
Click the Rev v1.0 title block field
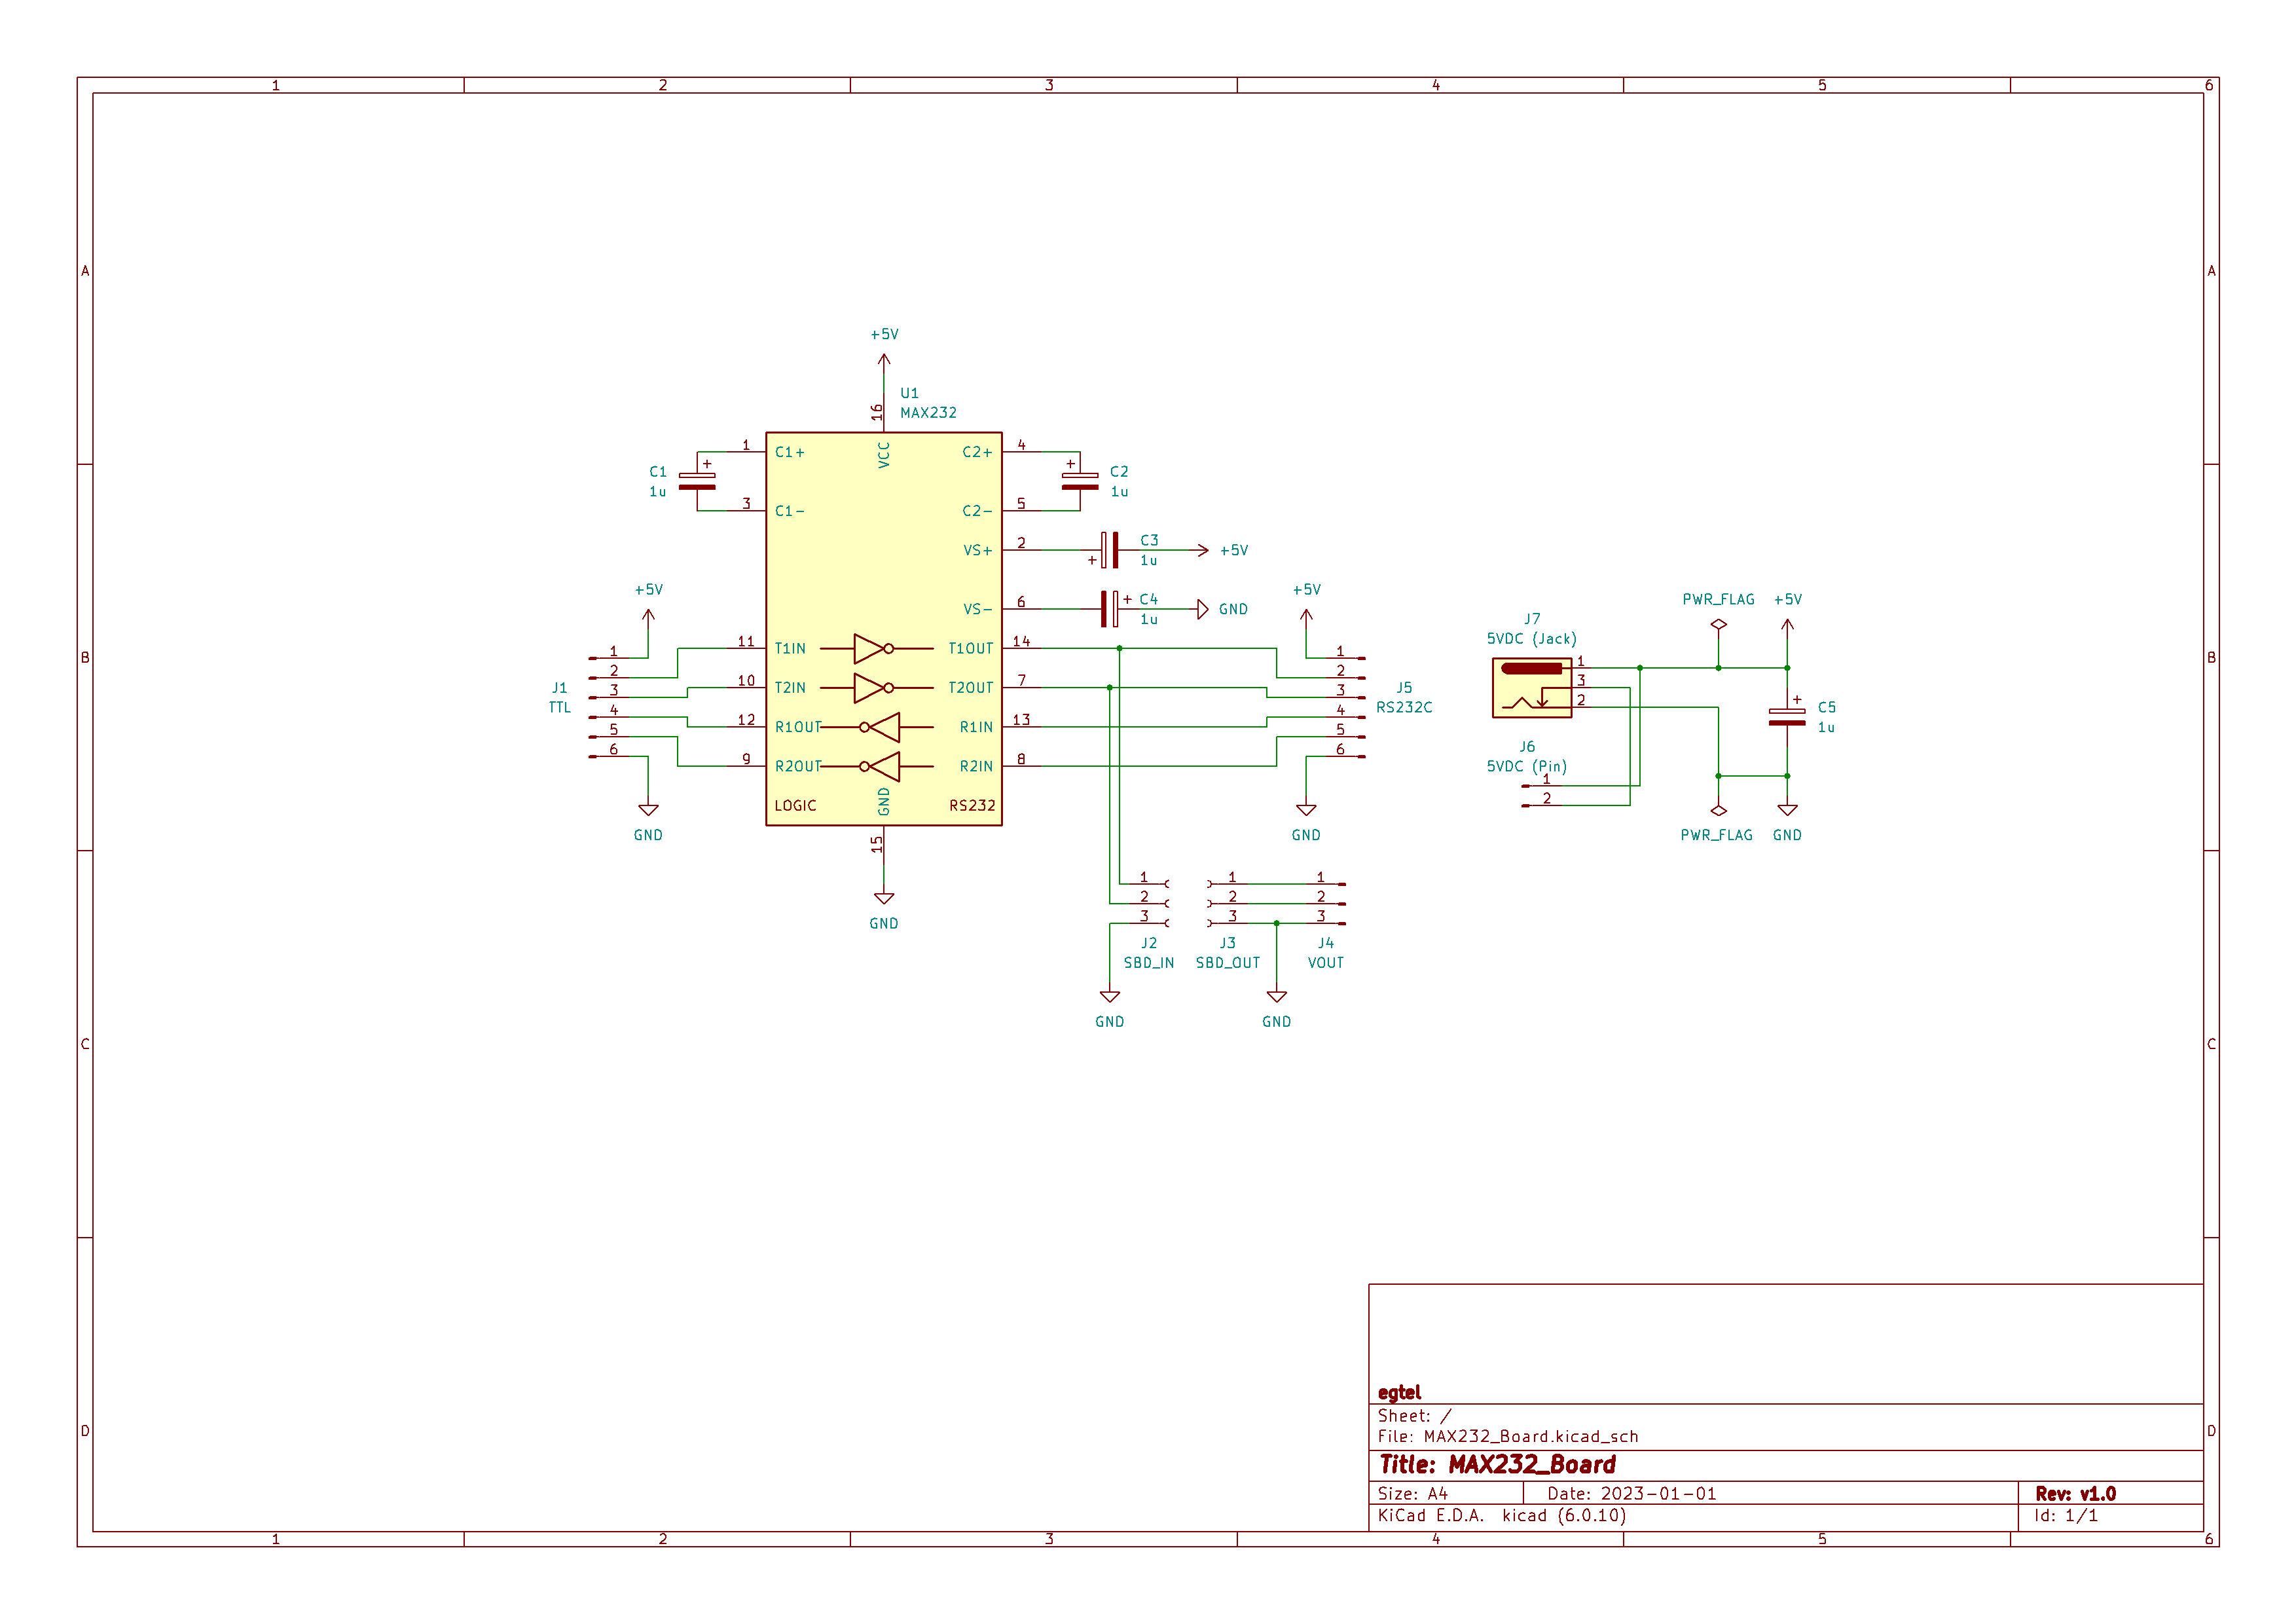[2075, 1493]
